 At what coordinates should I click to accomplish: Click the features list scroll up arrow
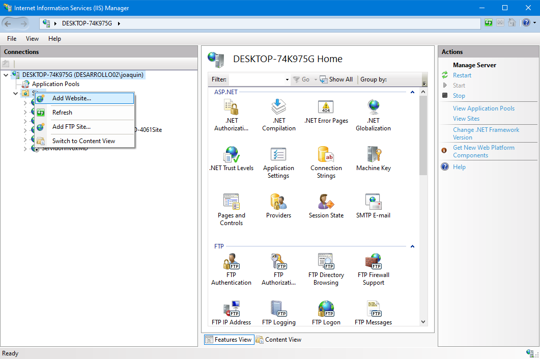(423, 92)
